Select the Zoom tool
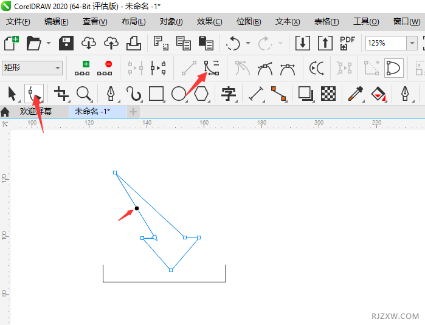Viewport: 425px width, 325px height. (x=84, y=94)
